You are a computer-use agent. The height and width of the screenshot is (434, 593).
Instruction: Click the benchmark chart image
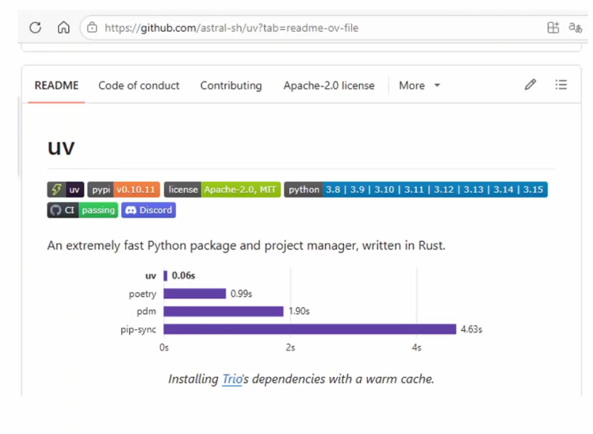[301, 310]
